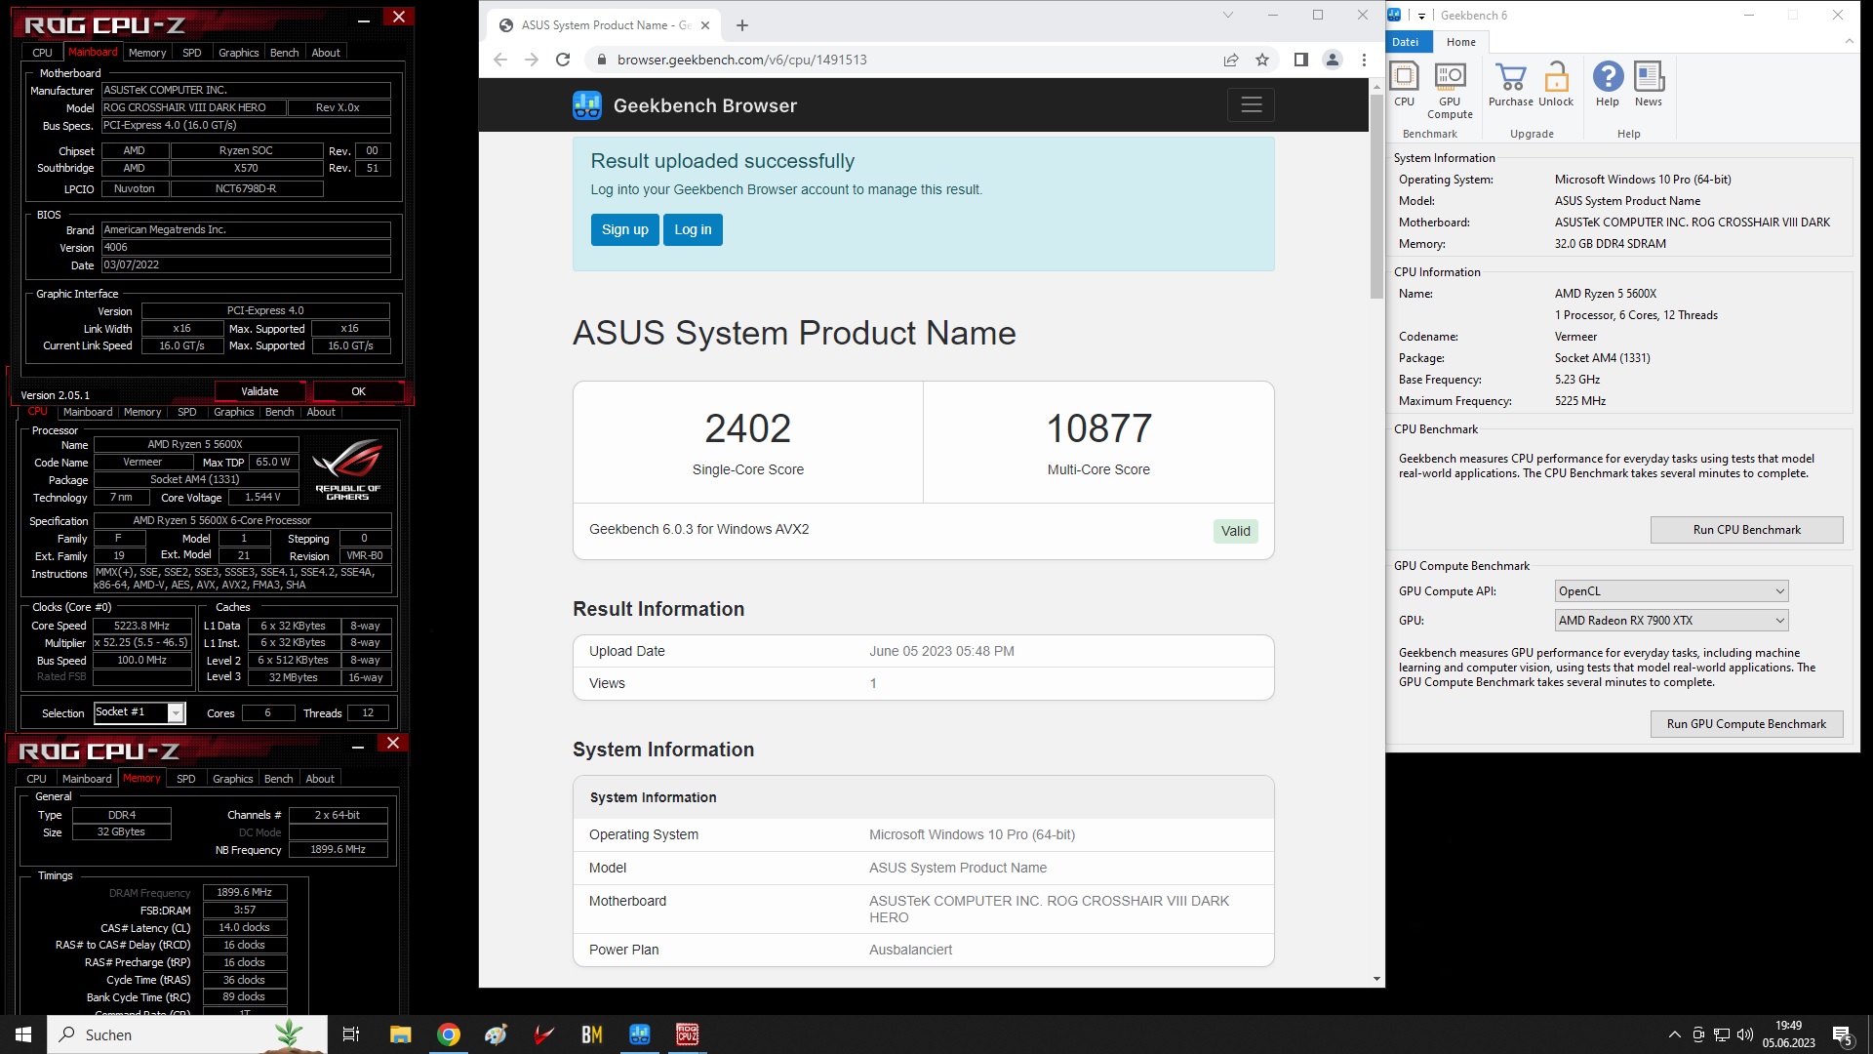Open the Datei tab in Geekbench
1873x1054 pixels.
[1406, 42]
